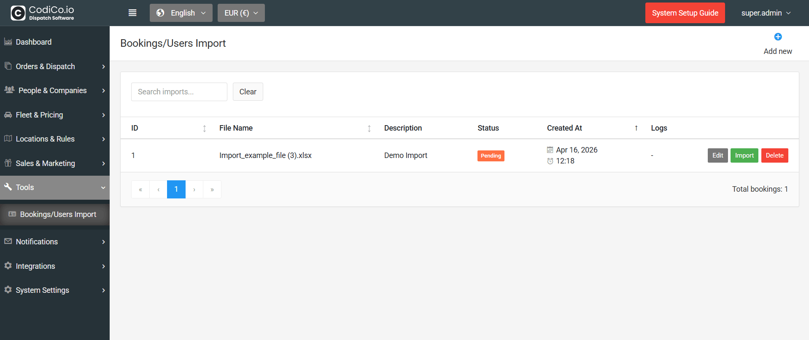
Task: Go to the first page of pagination
Action: (x=140, y=190)
